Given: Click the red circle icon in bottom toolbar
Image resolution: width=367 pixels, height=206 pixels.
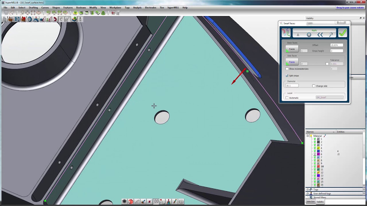Looking at the screenshot, I should [131, 202].
